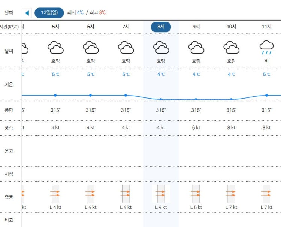
Task: Go to previous day with left arrow
Action: tap(27, 13)
